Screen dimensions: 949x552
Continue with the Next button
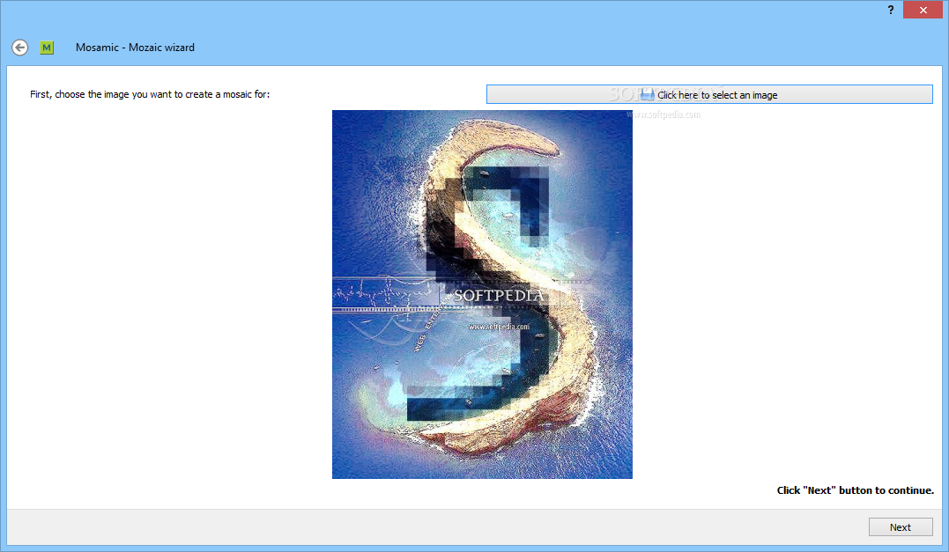pyautogui.click(x=901, y=527)
